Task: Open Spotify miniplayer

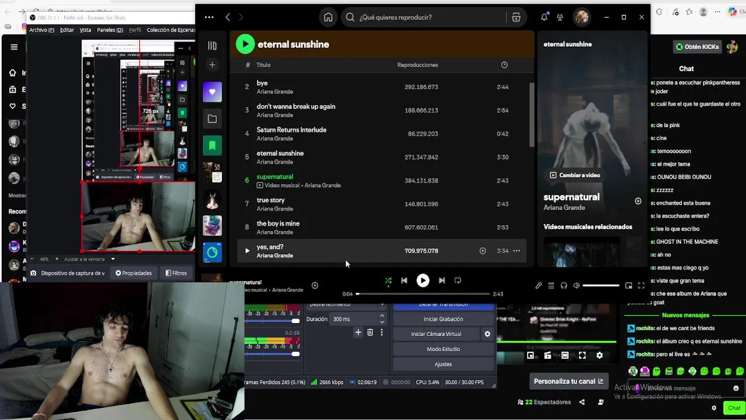Action: tap(628, 286)
